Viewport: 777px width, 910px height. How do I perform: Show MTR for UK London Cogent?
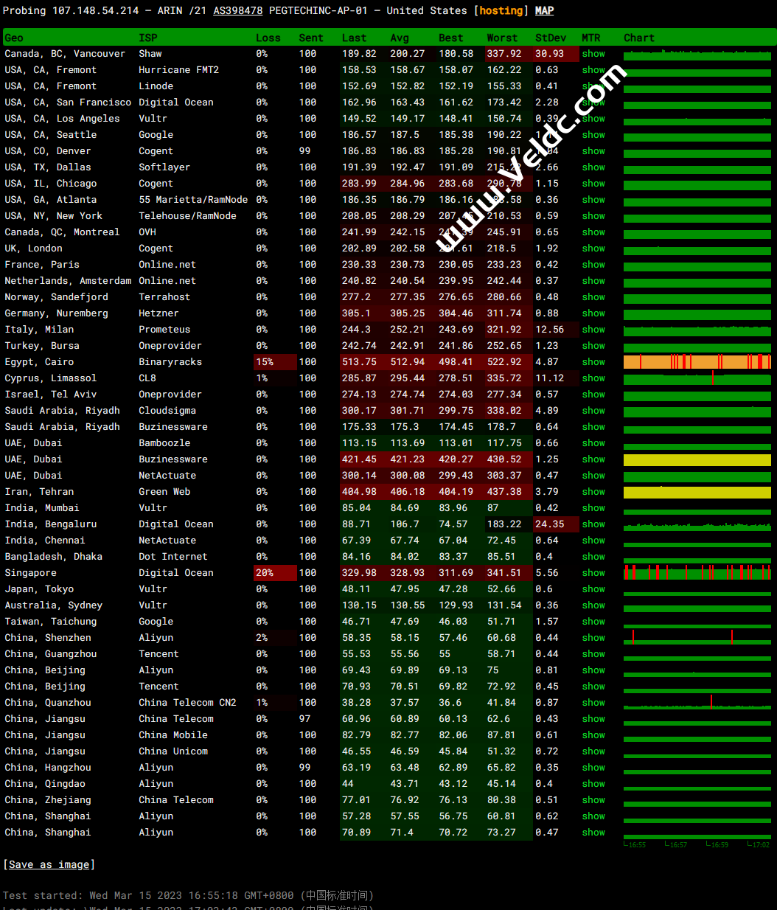[x=593, y=249]
